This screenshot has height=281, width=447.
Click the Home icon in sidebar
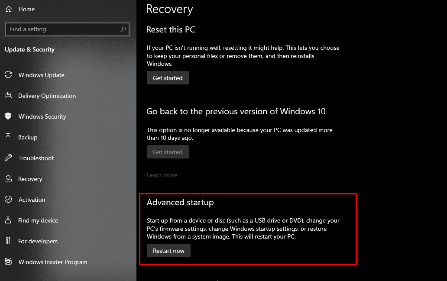(8, 9)
